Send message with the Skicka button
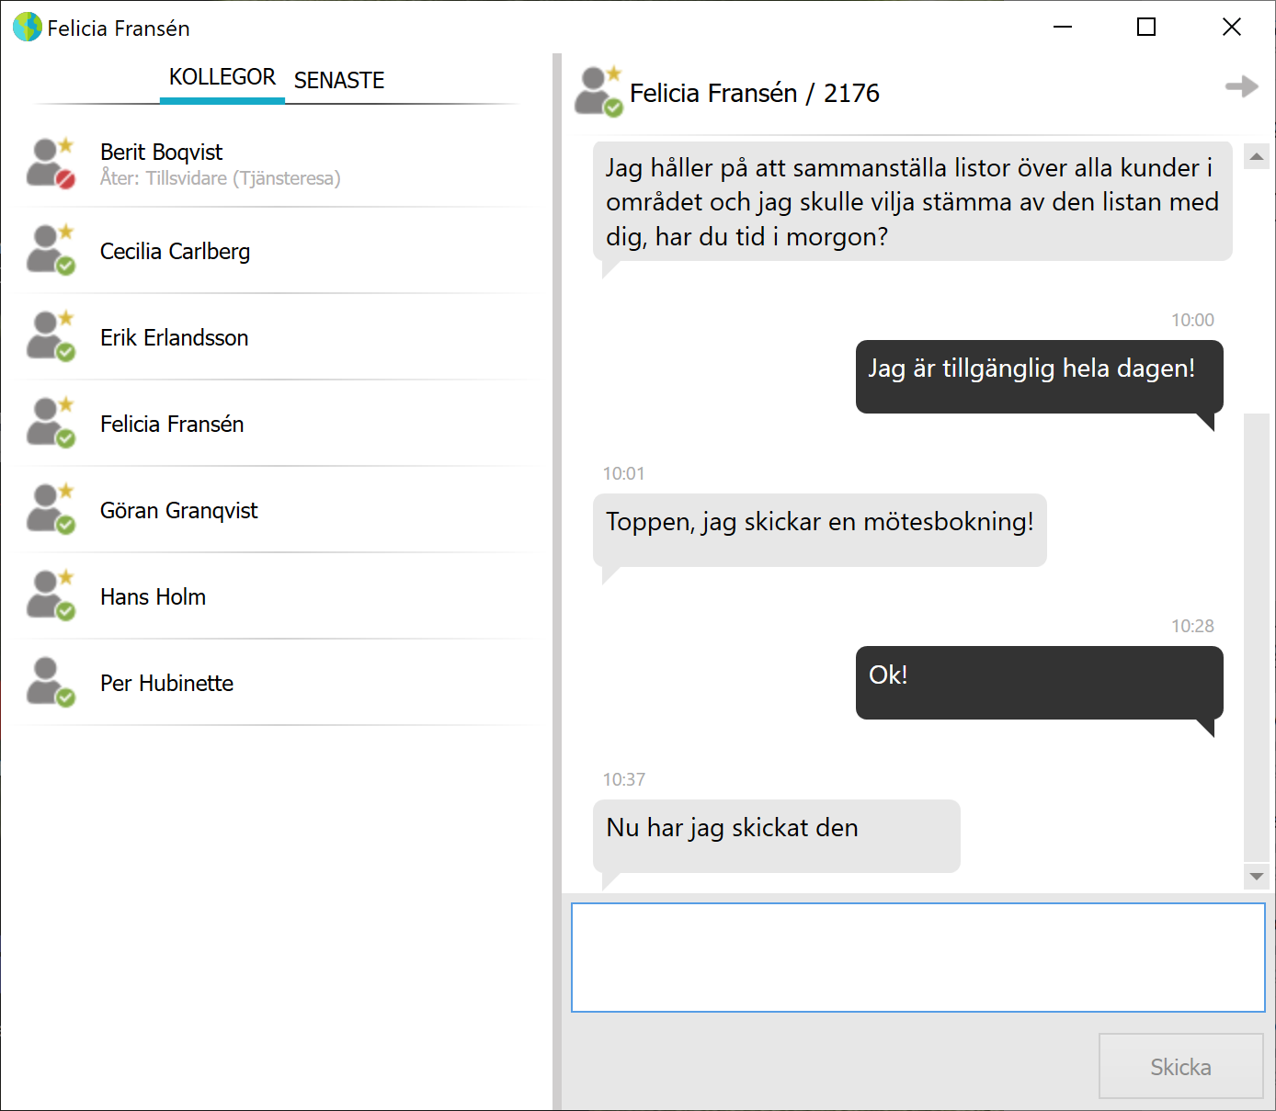Viewport: 1276px width, 1111px height. 1181,1066
